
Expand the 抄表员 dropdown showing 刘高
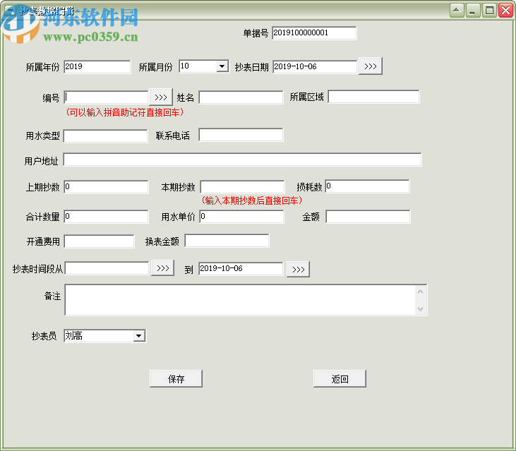pyautogui.click(x=139, y=336)
